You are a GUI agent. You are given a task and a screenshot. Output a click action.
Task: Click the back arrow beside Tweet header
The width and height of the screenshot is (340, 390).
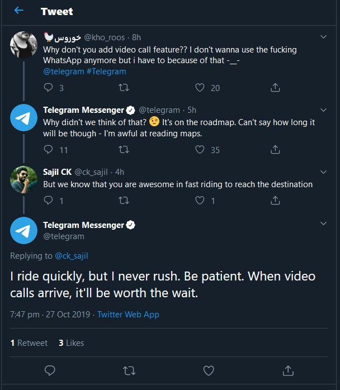coord(19,11)
